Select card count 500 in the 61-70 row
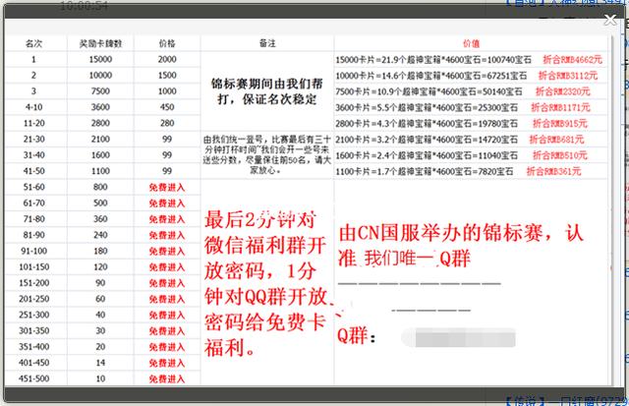The width and height of the screenshot is (629, 406). point(100,203)
